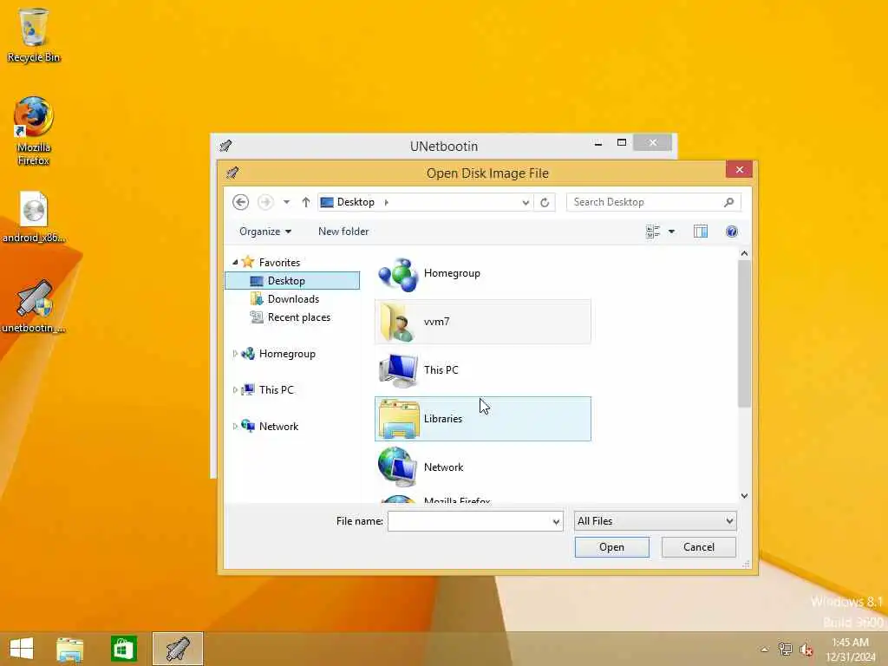Expand the Network tree node
Viewport: 888px width, 666px height.
(x=235, y=427)
